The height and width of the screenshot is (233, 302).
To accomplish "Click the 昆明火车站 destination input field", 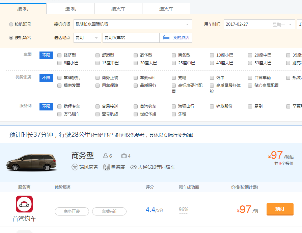I will click(131, 38).
